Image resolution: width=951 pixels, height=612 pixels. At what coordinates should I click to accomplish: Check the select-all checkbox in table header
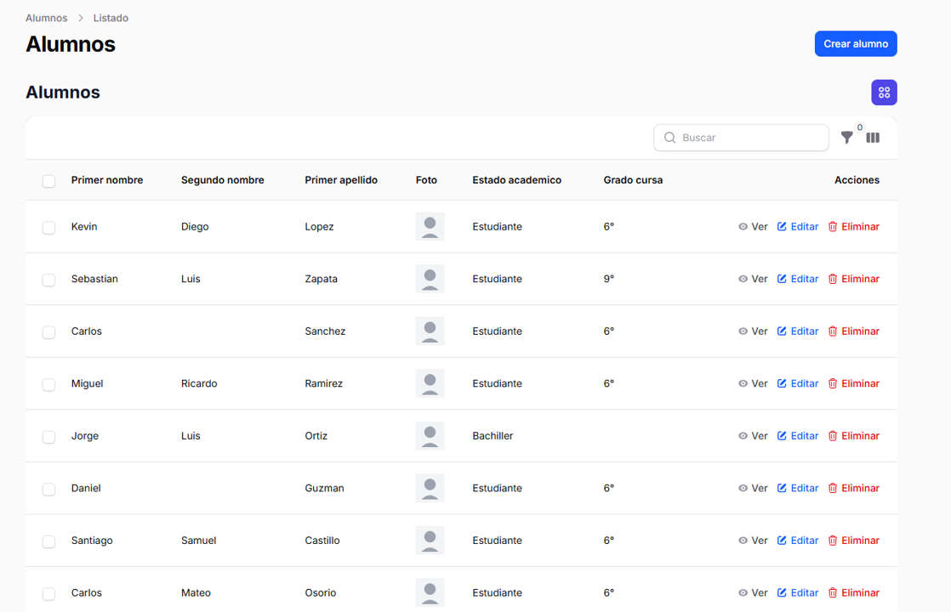[48, 181]
